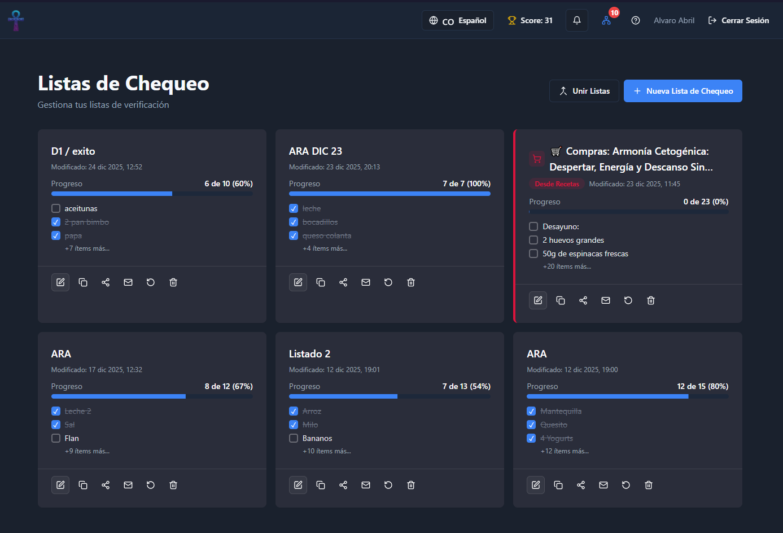Duplicate the ARA DIC 23 checklist
This screenshot has width=783, height=533.
[321, 282]
